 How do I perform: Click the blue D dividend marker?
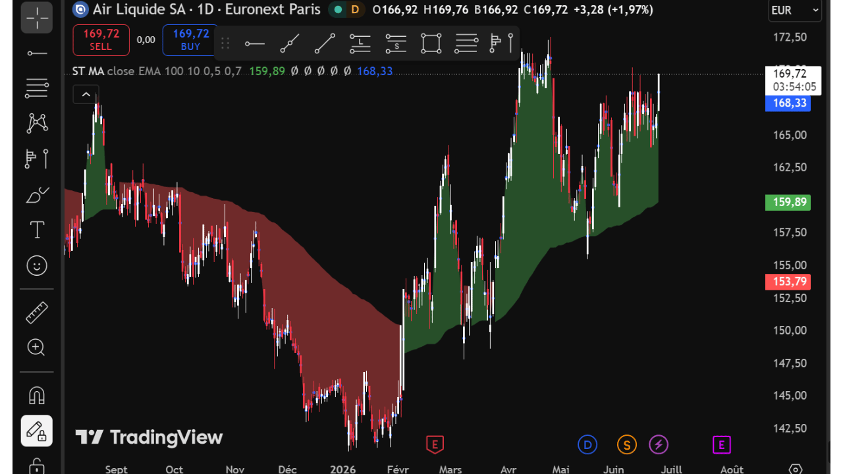[x=587, y=445]
